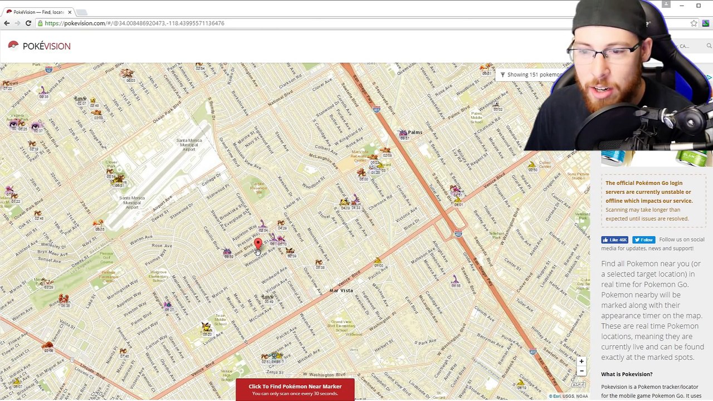This screenshot has width=713, height=401.
Task: Click the Pokémon with timer 05:38
Action: (319, 263)
